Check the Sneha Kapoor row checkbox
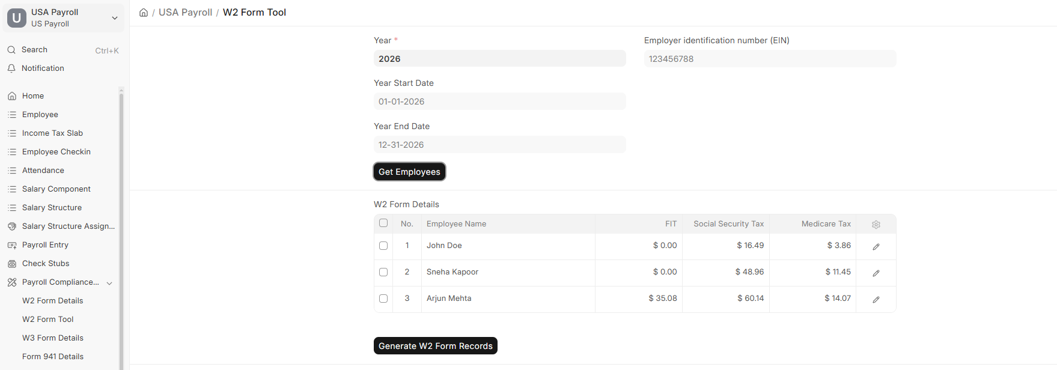The height and width of the screenshot is (370, 1057). [383, 272]
